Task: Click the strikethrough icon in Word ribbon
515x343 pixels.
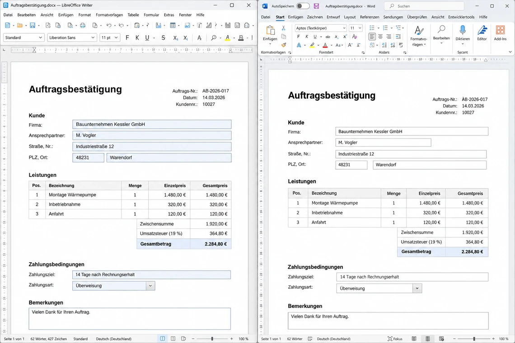Action: (328, 37)
